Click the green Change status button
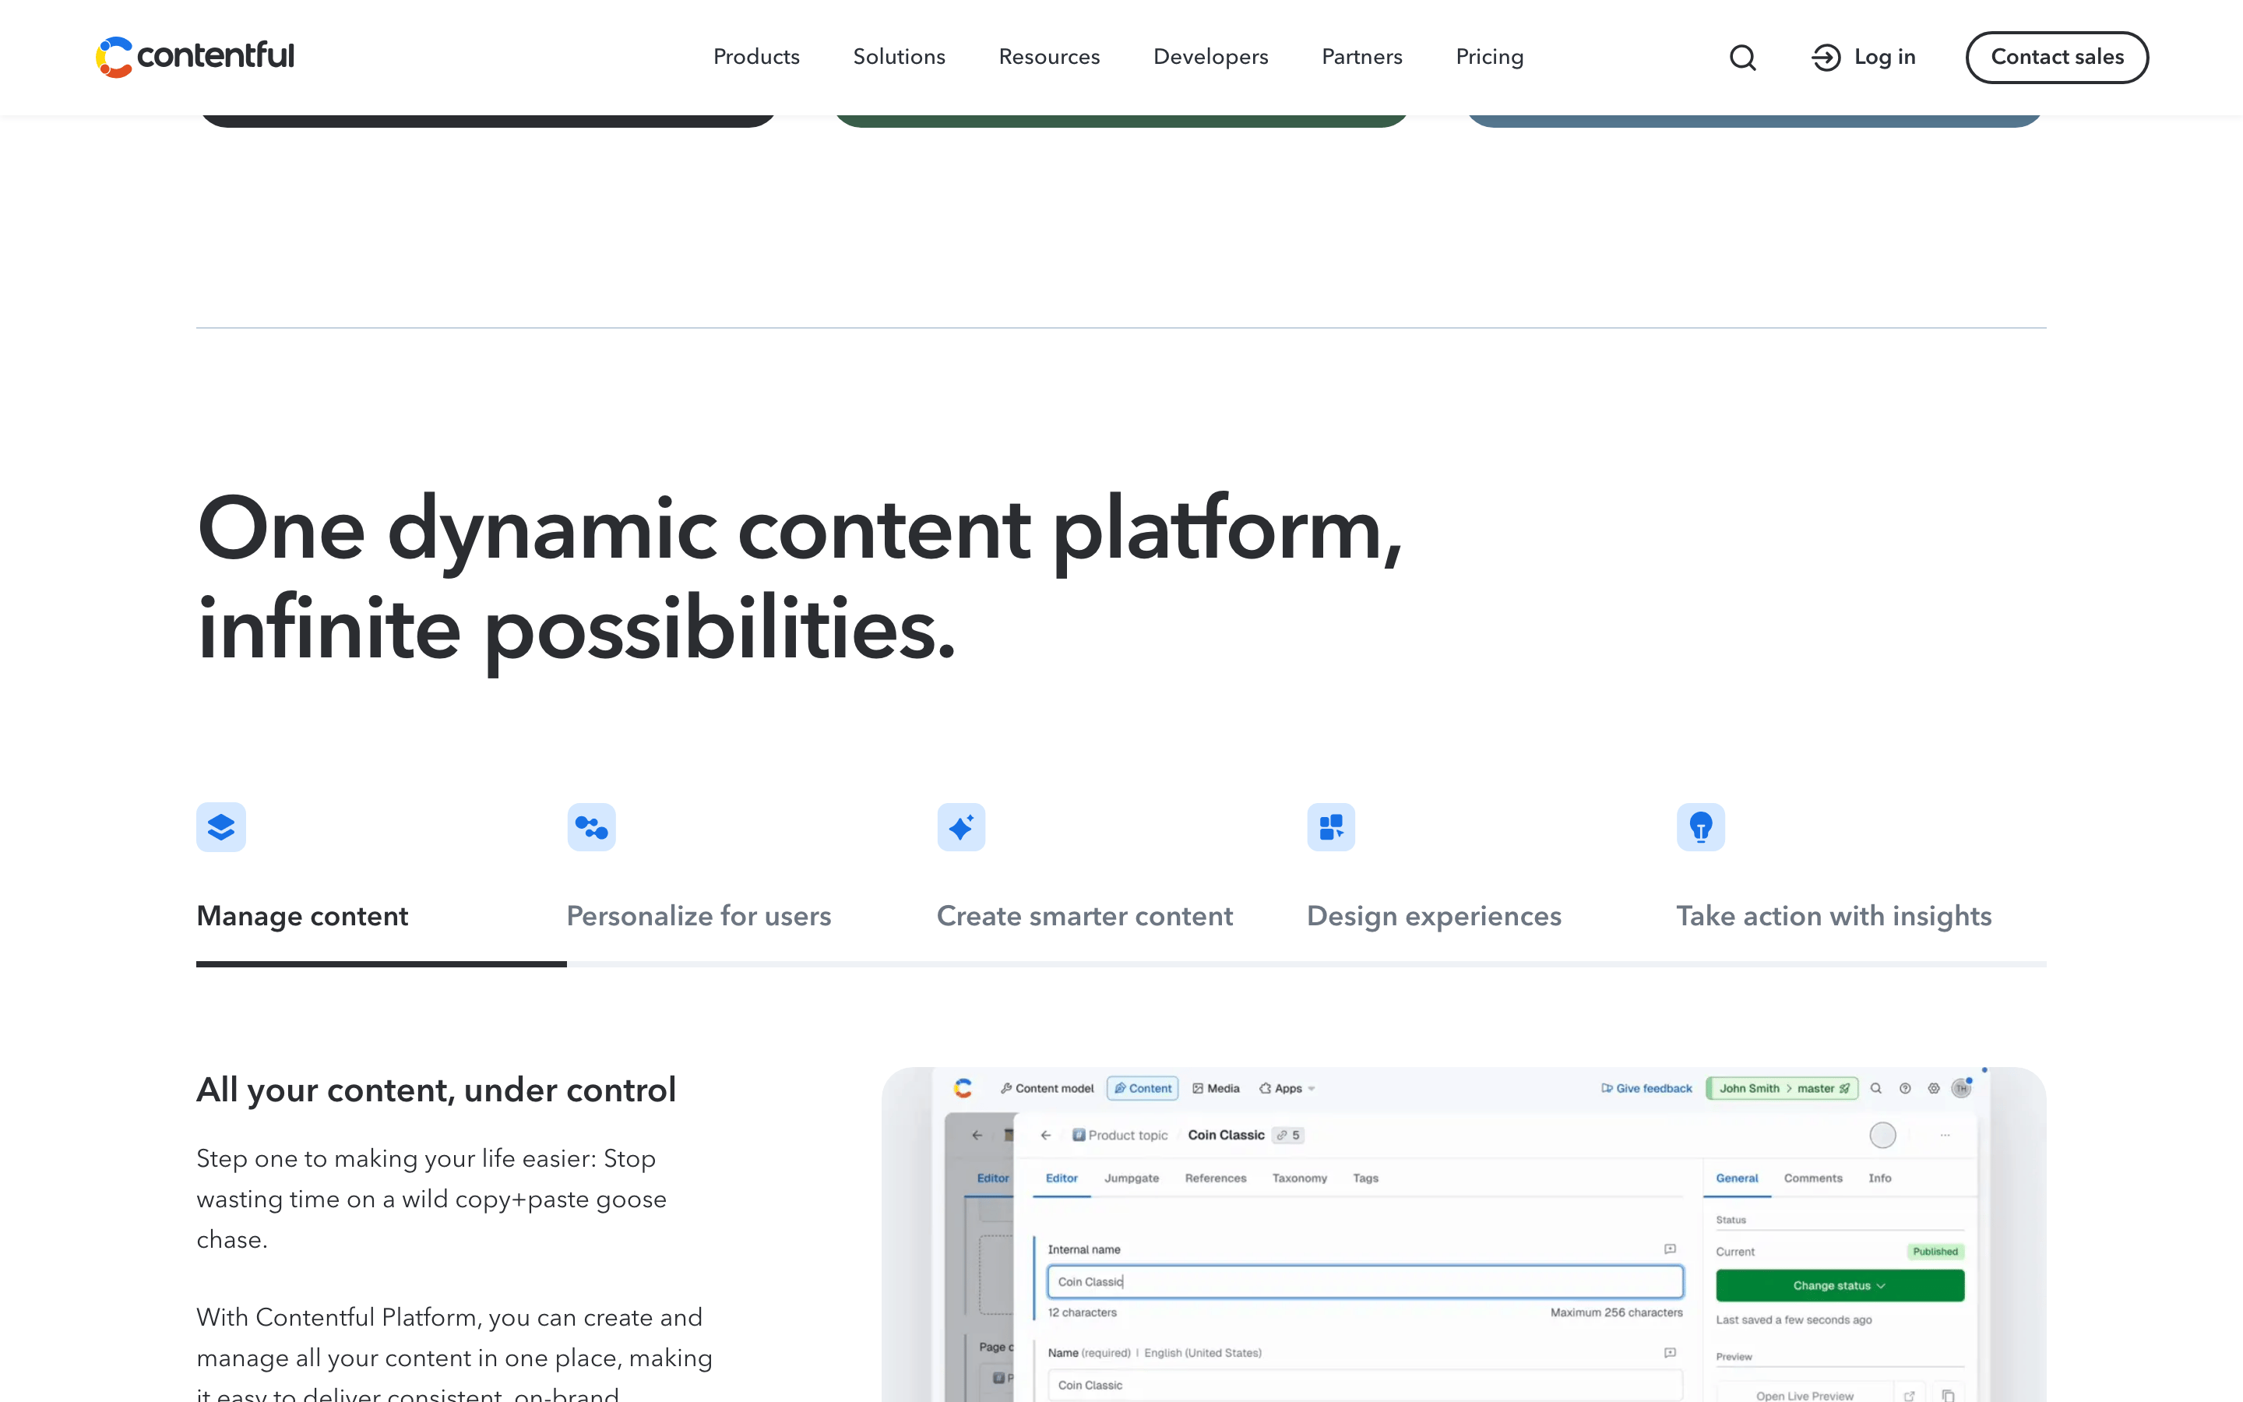Screen dimensions: 2243x1402 point(1839,1285)
